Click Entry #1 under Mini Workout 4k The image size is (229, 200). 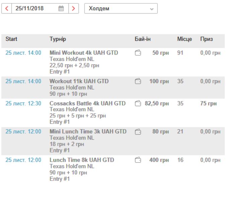(60, 72)
